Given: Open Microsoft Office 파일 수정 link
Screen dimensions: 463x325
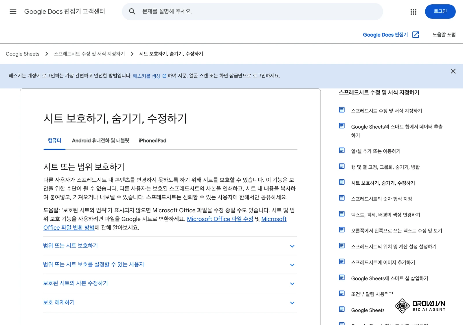Looking at the screenshot, I should pos(220,219).
